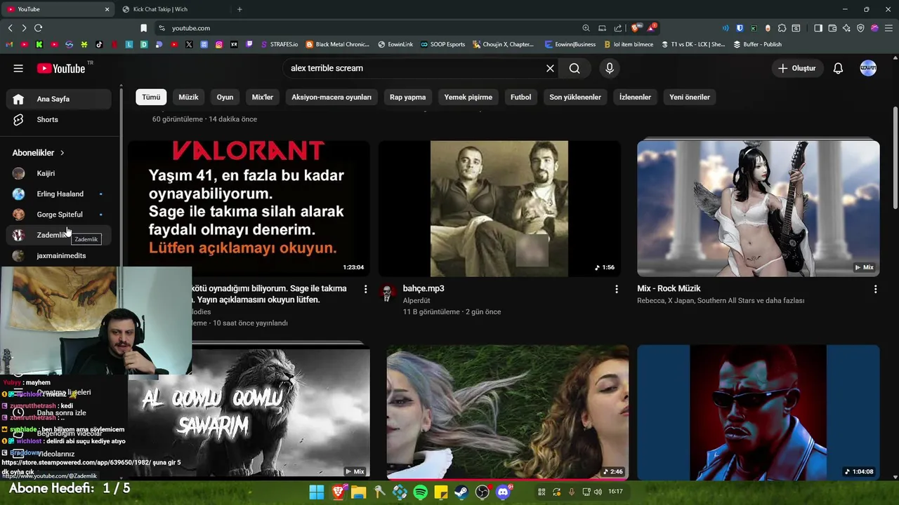Open more options for bahçe.mp3 video
The image size is (899, 505).
(617, 289)
